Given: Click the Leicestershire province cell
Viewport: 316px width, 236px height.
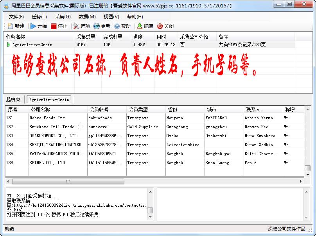Looking at the screenshot, I should click(185, 145).
